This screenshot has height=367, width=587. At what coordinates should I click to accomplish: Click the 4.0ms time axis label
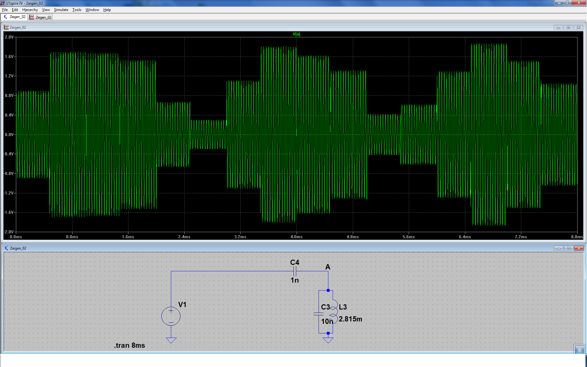pyautogui.click(x=297, y=237)
